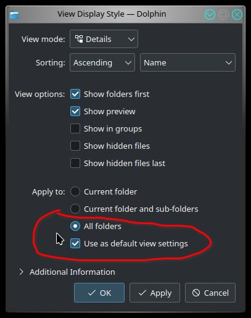The height and width of the screenshot is (318, 251).
Task: Open the View mode Details dropdown
Action: [x=104, y=39]
